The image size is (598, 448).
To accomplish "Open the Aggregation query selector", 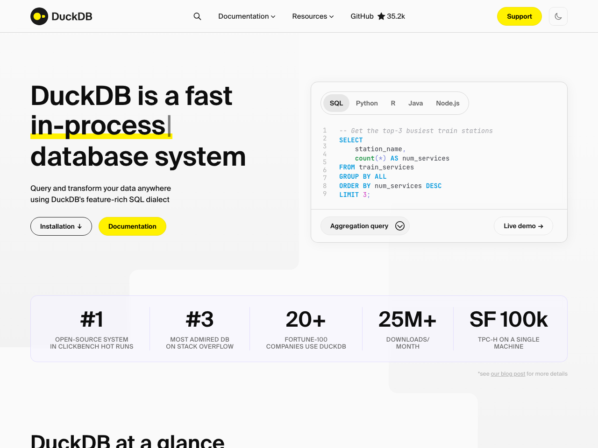I will point(365,226).
